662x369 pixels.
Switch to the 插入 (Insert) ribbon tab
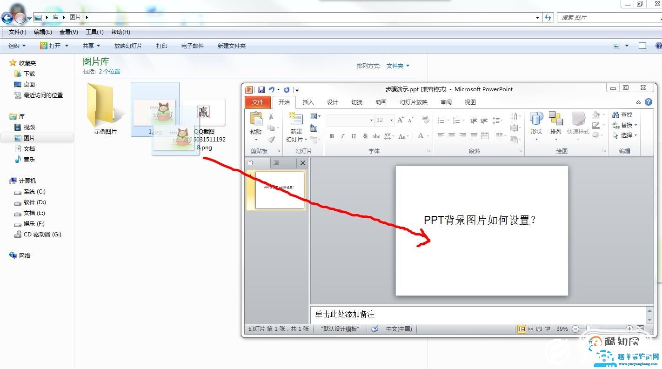[x=308, y=102]
